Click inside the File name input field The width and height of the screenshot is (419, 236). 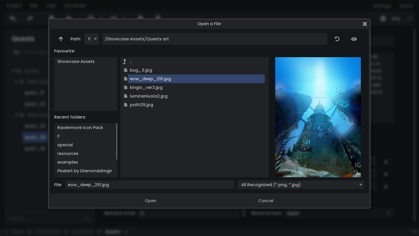(150, 185)
